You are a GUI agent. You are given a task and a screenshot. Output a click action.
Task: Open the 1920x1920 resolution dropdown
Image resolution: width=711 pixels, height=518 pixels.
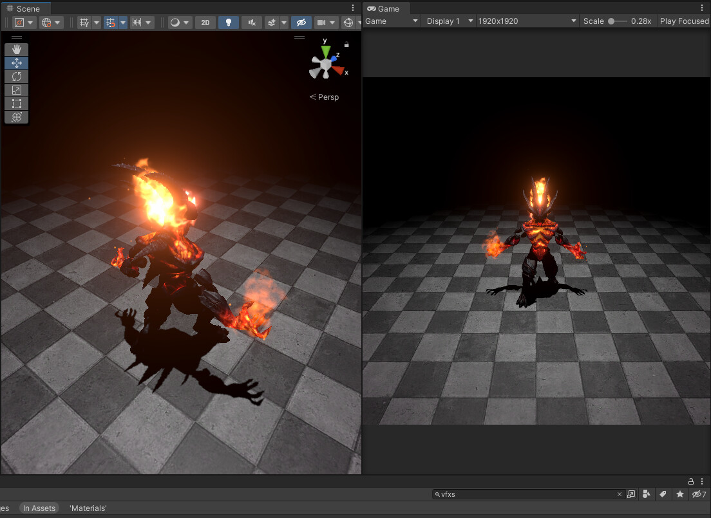[527, 21]
